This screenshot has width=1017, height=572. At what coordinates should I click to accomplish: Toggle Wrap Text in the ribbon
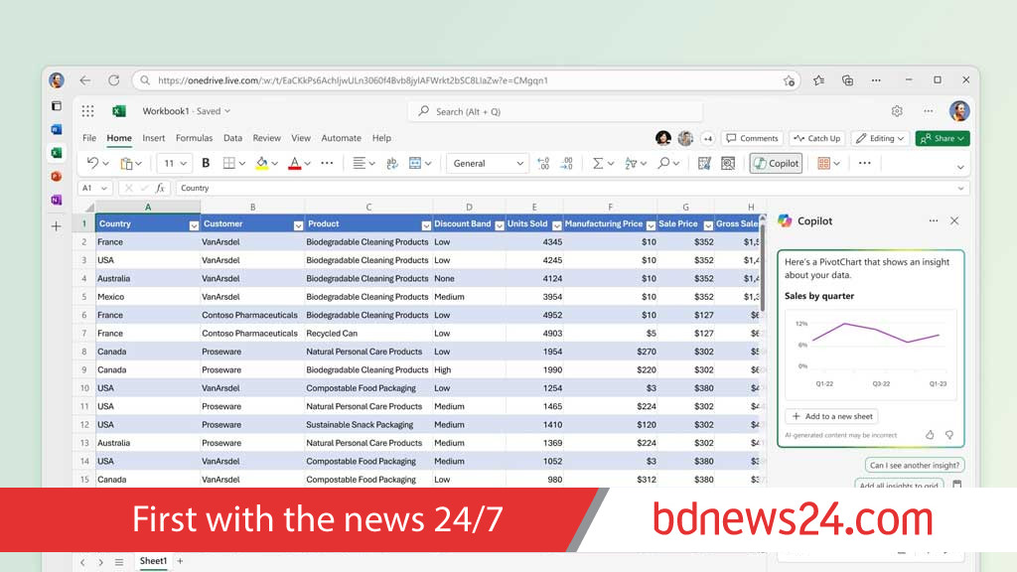391,164
